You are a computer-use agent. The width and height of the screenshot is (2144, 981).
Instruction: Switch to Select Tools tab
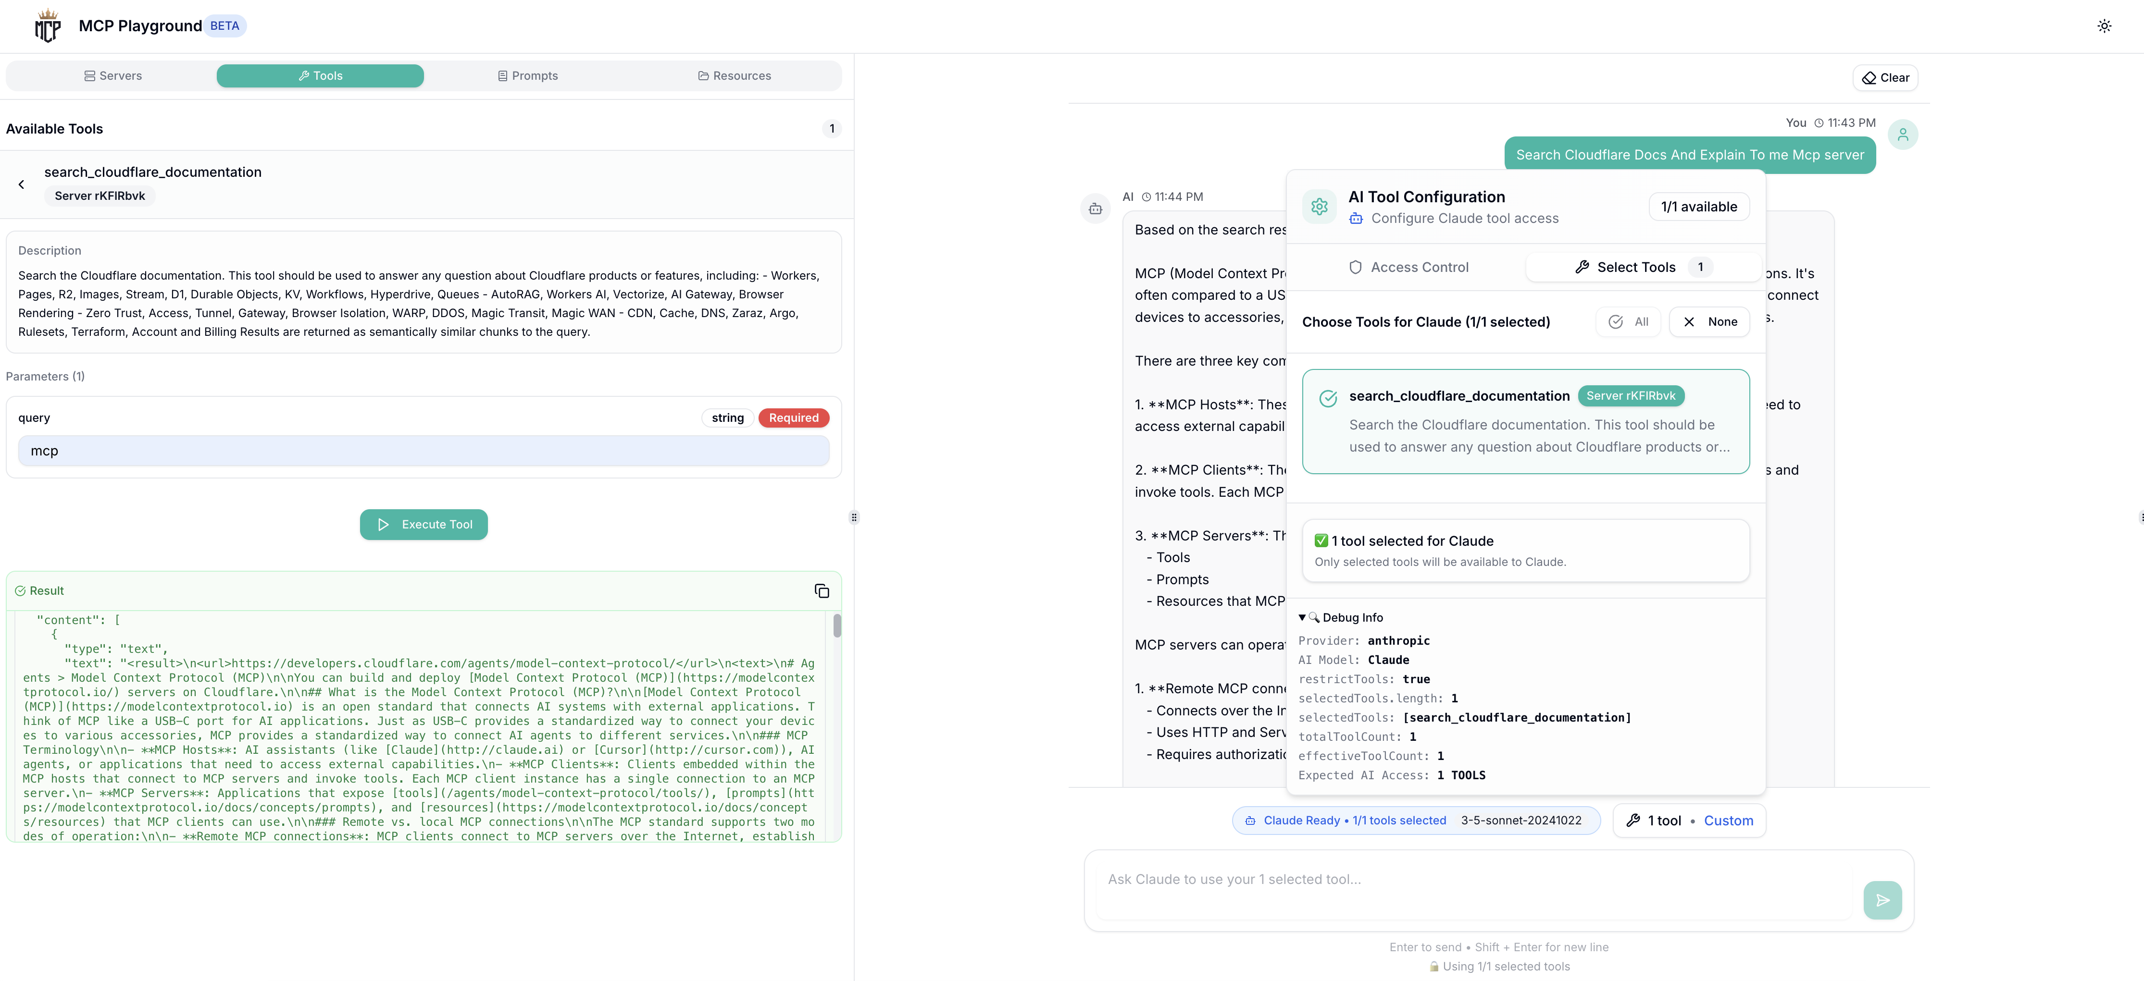point(1643,267)
